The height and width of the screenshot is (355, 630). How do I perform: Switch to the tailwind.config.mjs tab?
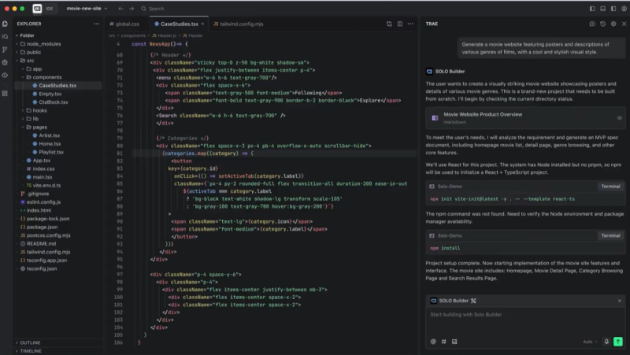pyautogui.click(x=242, y=24)
